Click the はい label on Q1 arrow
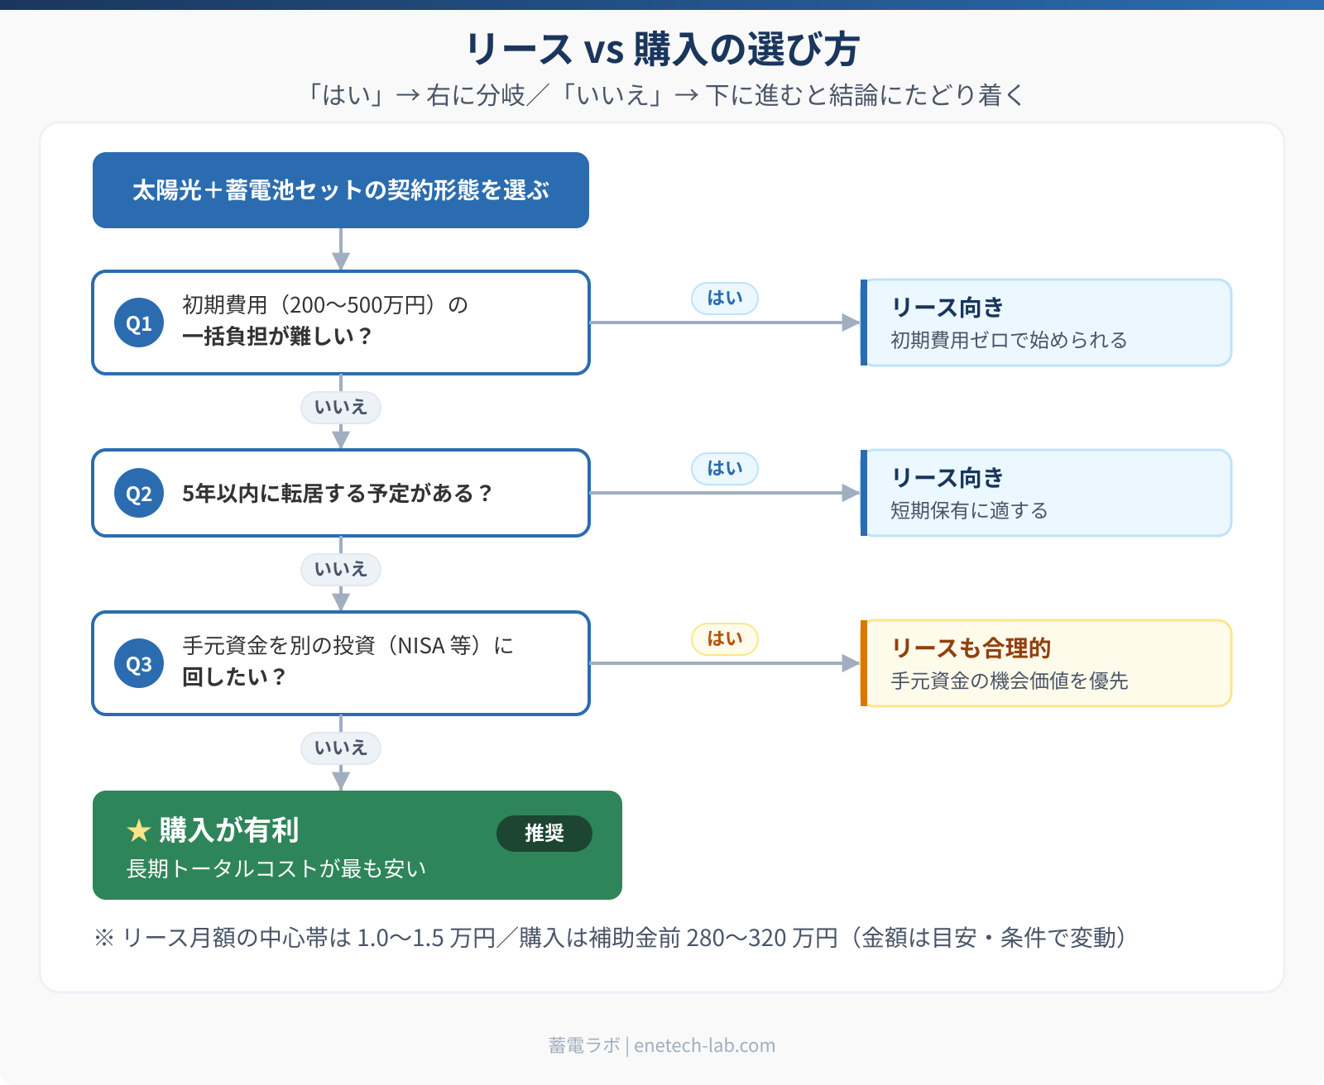The width and height of the screenshot is (1324, 1085). pos(725,298)
